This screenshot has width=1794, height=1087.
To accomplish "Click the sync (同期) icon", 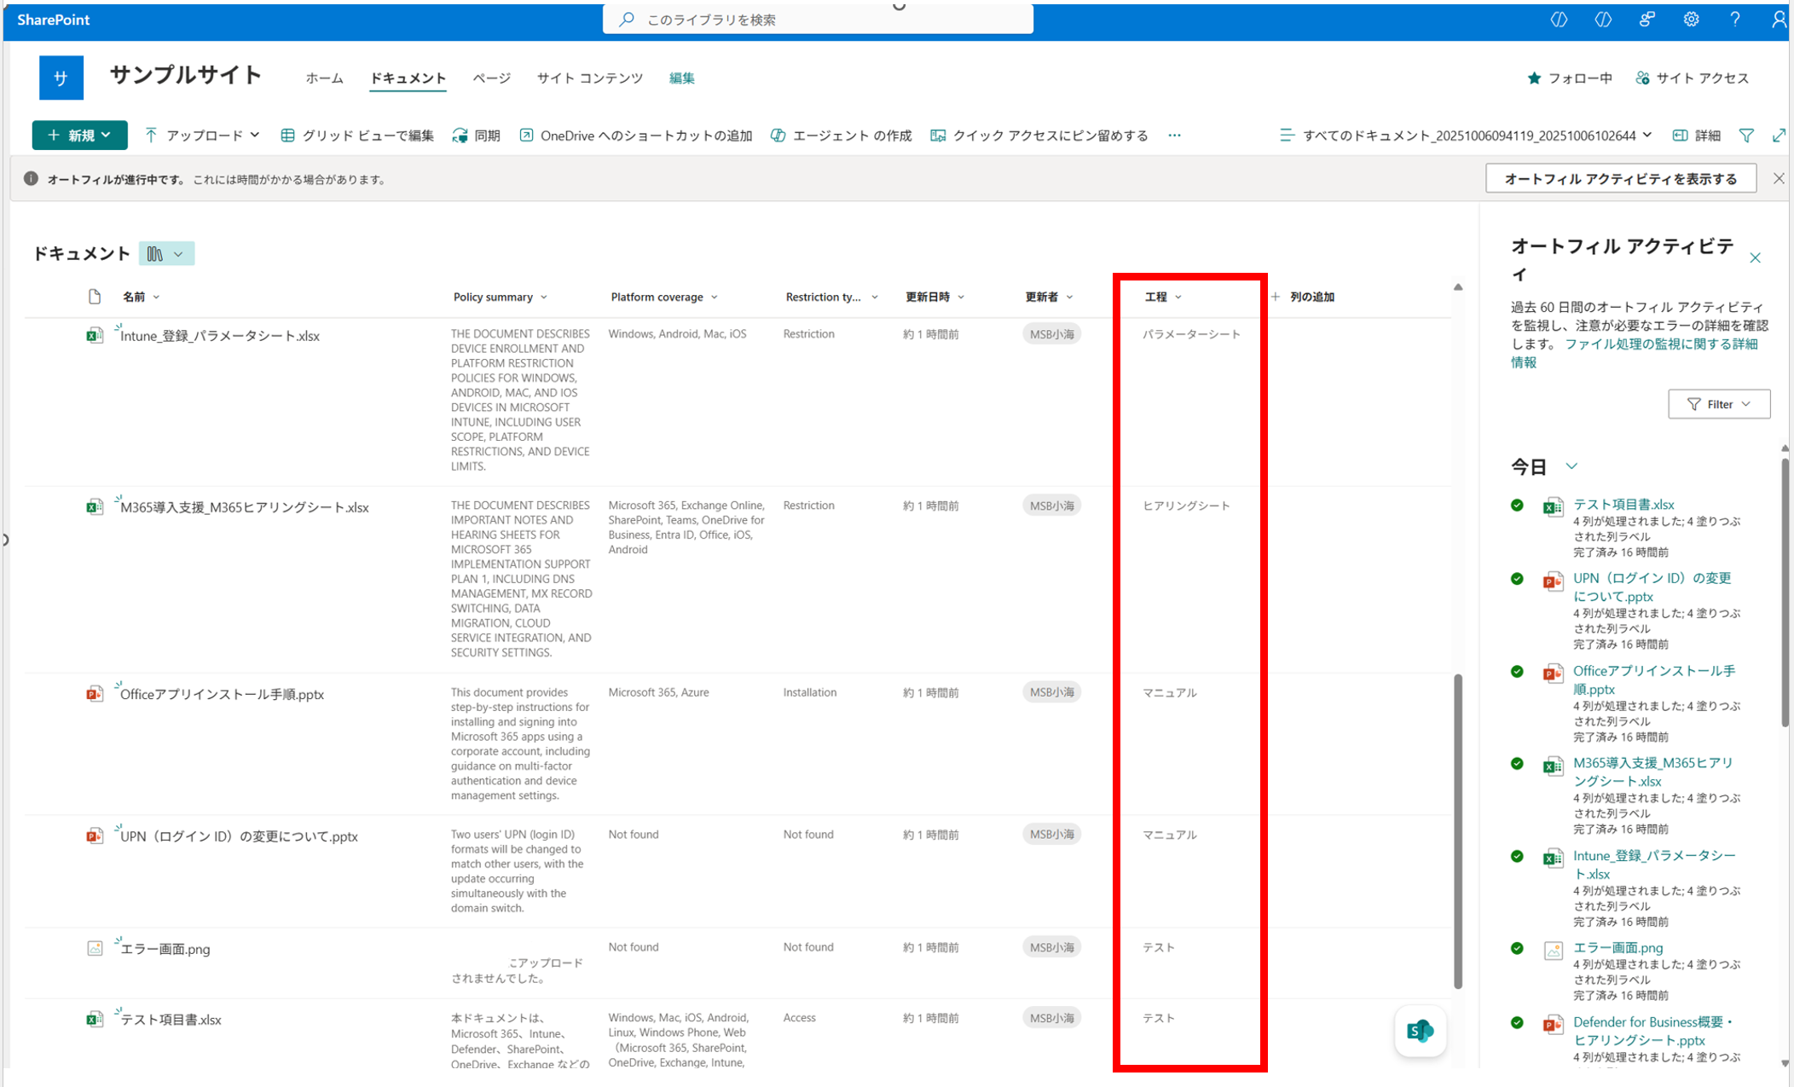I will [x=460, y=136].
